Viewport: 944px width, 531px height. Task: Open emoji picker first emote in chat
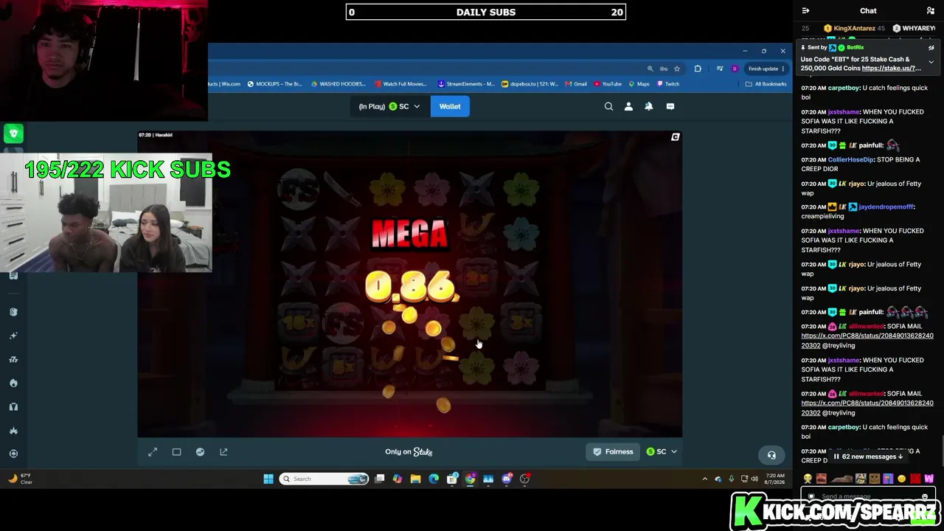tap(808, 479)
